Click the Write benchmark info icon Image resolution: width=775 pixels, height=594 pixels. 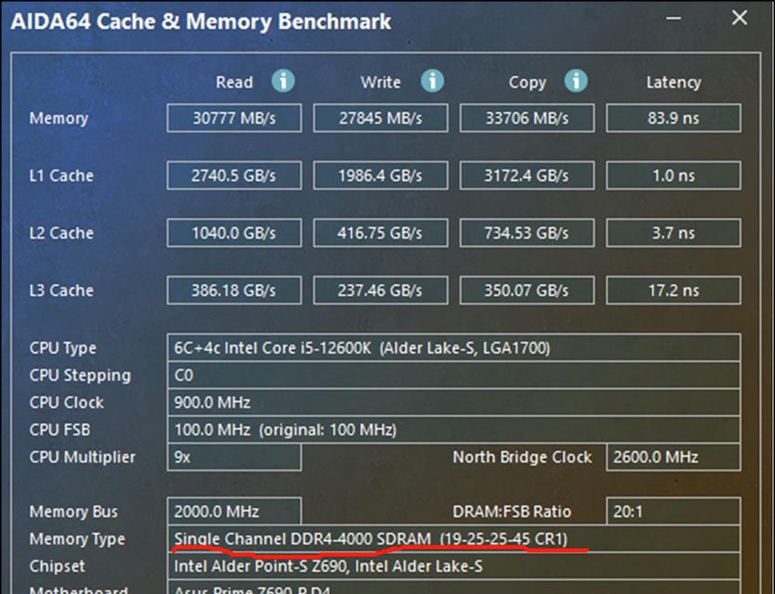pyautogui.click(x=432, y=81)
